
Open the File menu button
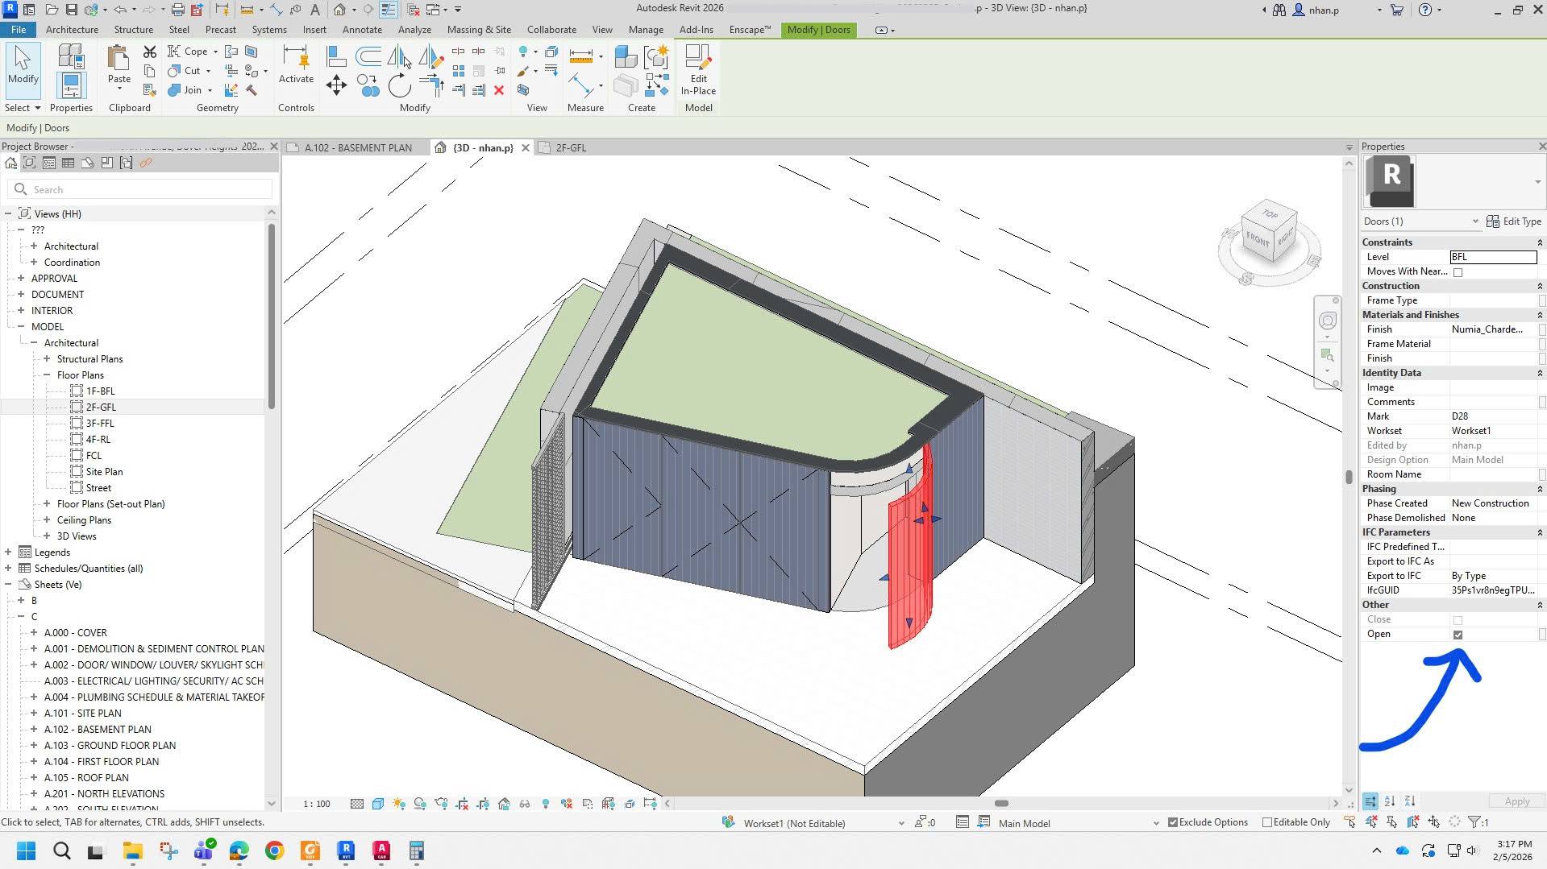coord(18,30)
